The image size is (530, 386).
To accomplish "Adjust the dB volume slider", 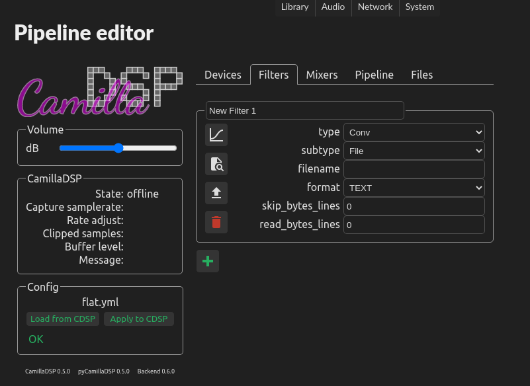I will (x=118, y=148).
